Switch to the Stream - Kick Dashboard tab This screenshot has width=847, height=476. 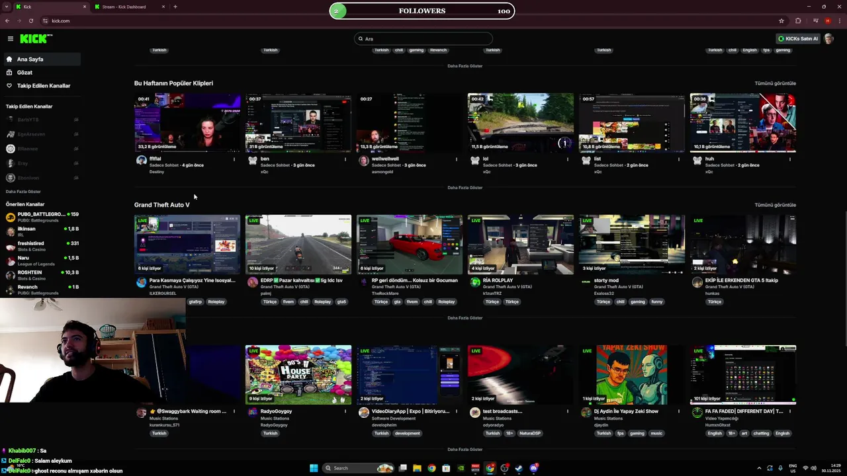pos(130,7)
